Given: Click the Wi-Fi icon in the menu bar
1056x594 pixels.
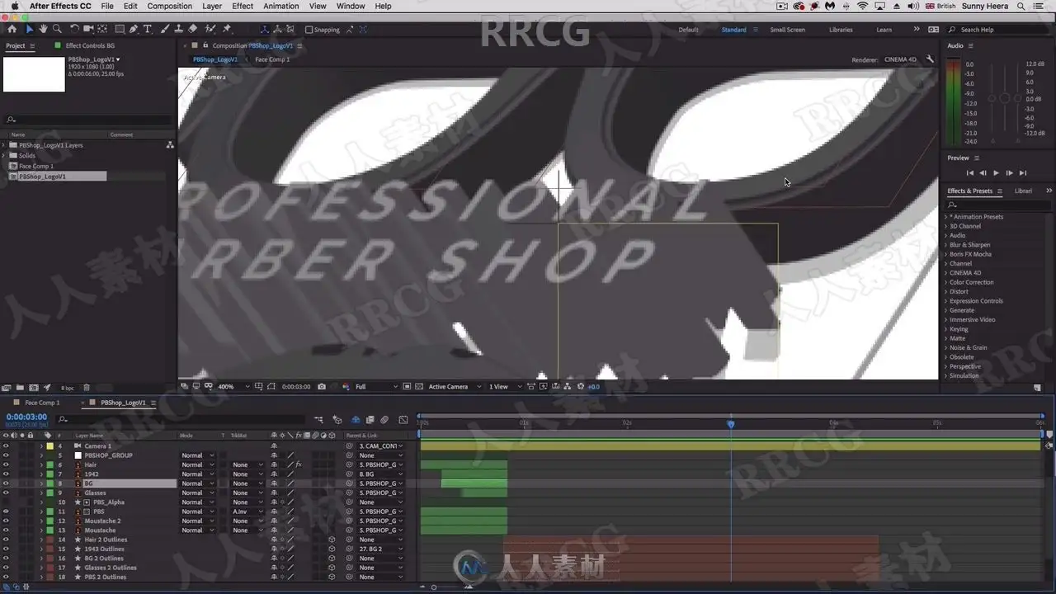Looking at the screenshot, I should click(863, 6).
